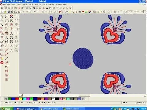Open the Help menu
Screen dimensions: 147x110
pos(65,4)
